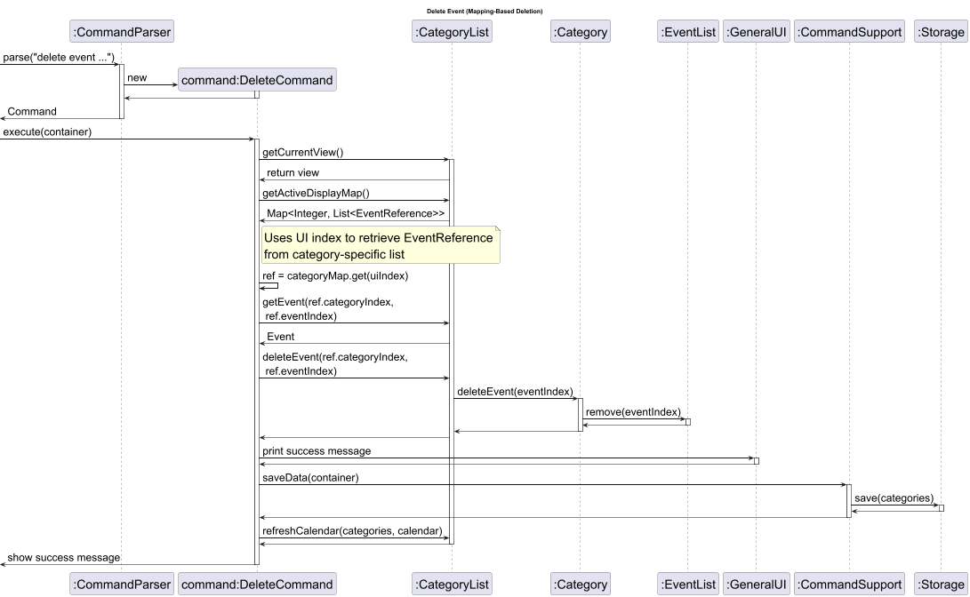970x597 pixels.
Task: Select the :Category lifeline label
Action: 580,31
